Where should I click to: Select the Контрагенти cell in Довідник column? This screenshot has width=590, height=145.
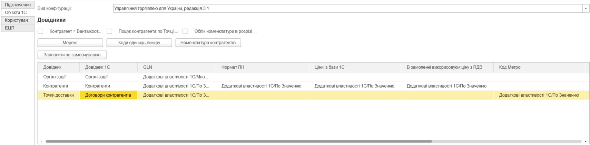coord(59,86)
